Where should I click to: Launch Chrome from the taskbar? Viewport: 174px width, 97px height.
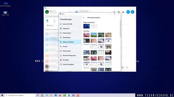coord(42,95)
